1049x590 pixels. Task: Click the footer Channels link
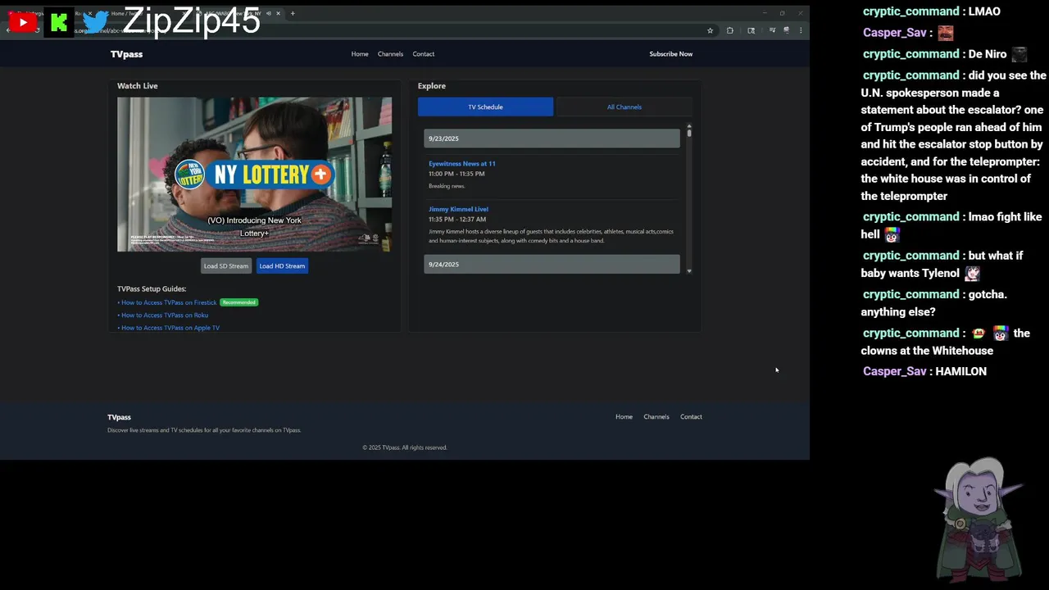click(656, 416)
